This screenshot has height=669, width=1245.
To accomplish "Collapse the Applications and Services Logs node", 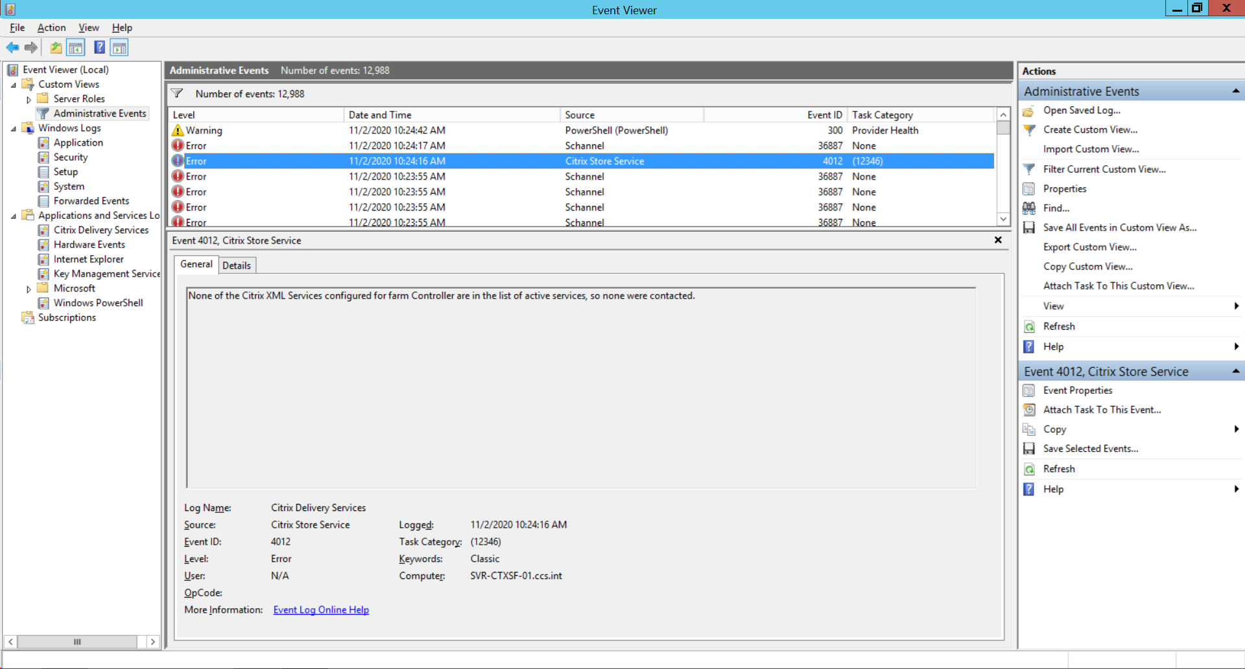I will (x=14, y=216).
